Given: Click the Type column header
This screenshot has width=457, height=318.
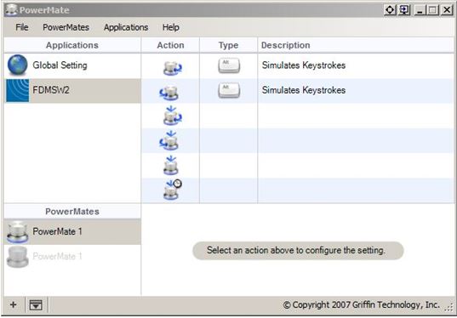Looking at the screenshot, I should (x=228, y=45).
